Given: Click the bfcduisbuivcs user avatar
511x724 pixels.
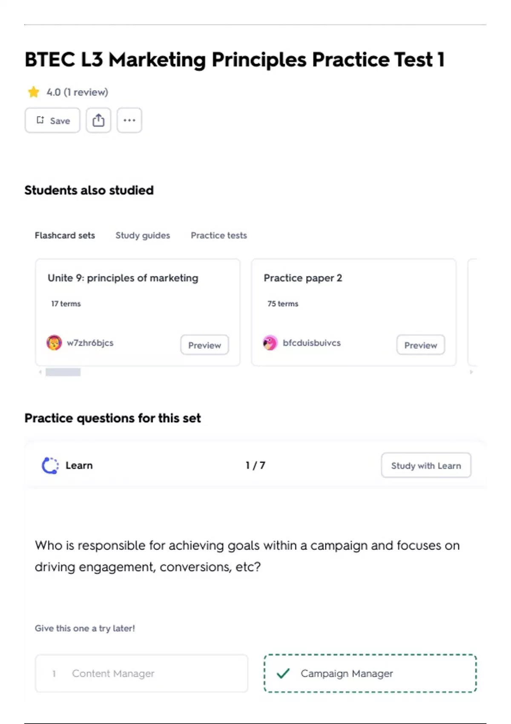Looking at the screenshot, I should pos(270,343).
